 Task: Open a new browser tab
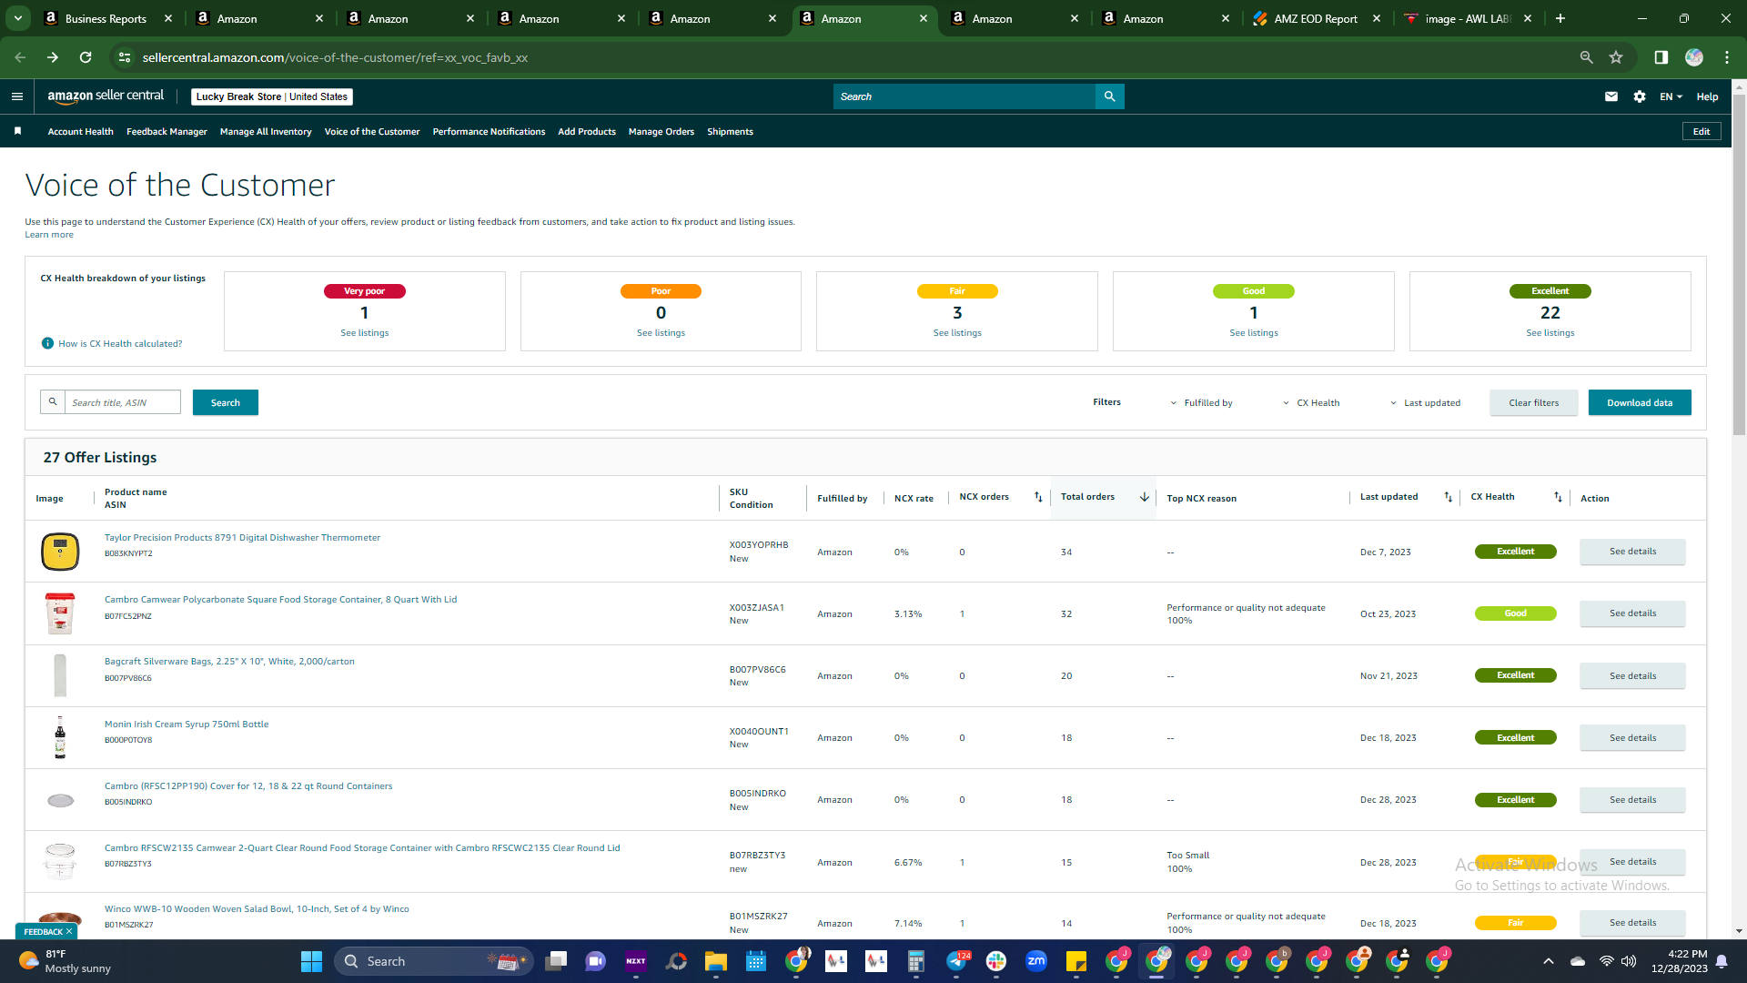[1560, 18]
